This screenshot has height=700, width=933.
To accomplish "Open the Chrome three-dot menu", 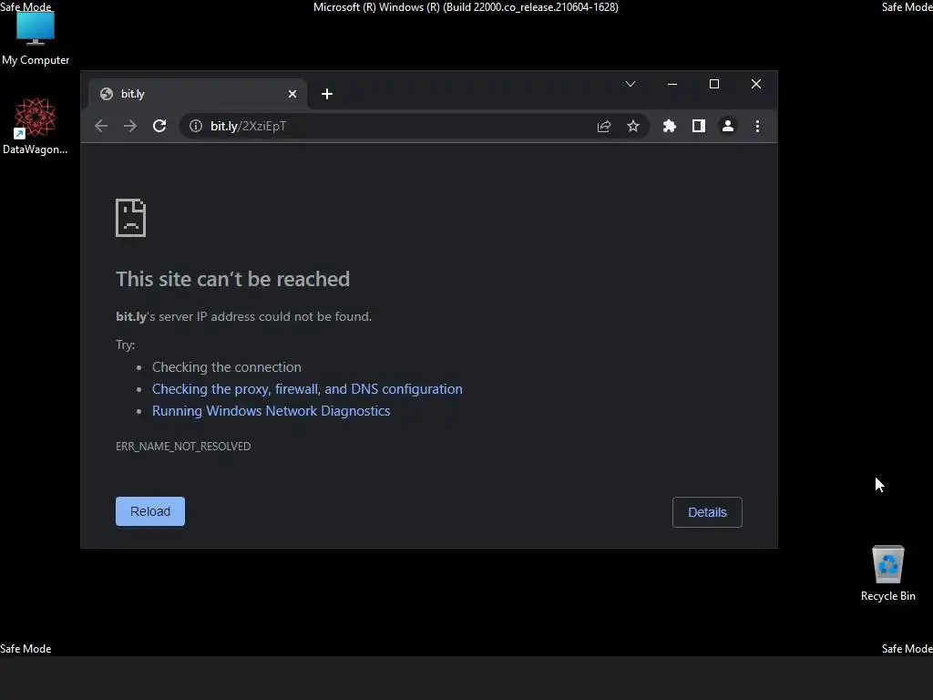I will coord(757,126).
